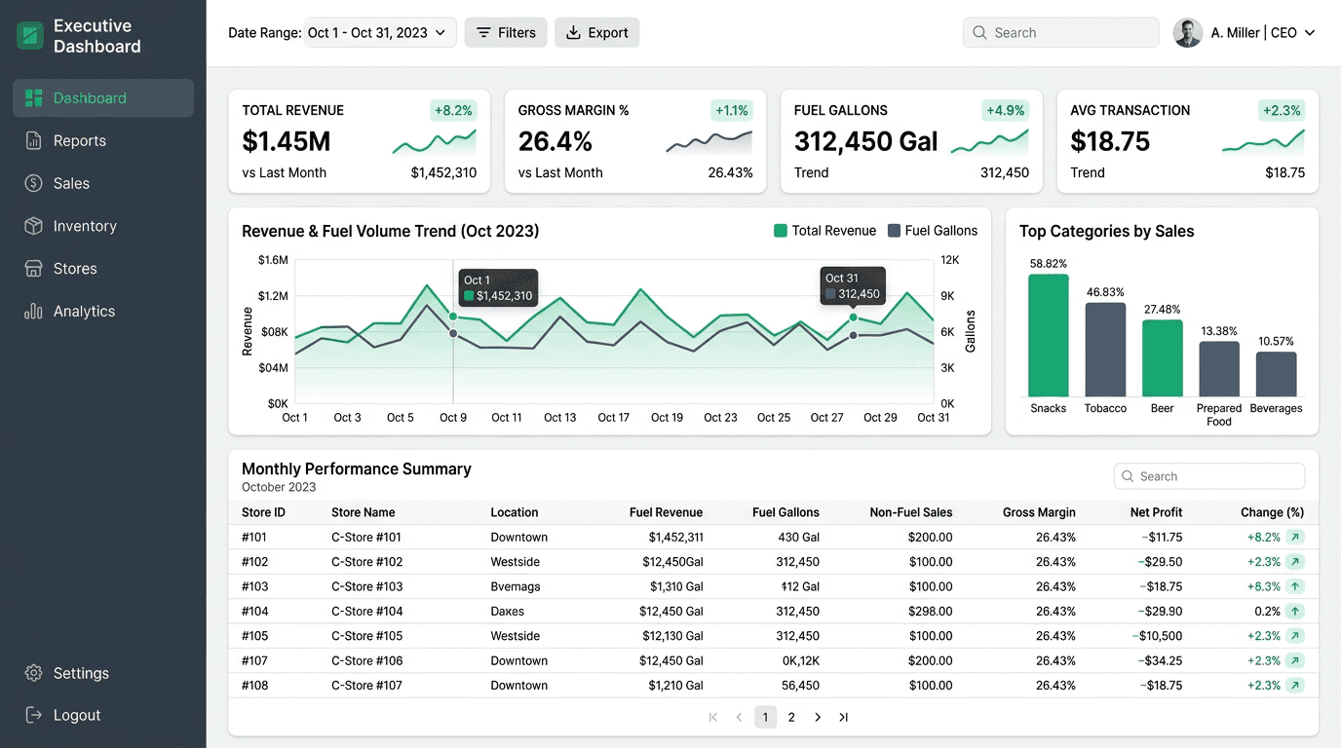
Task: Jump to the last table page
Action: click(844, 718)
